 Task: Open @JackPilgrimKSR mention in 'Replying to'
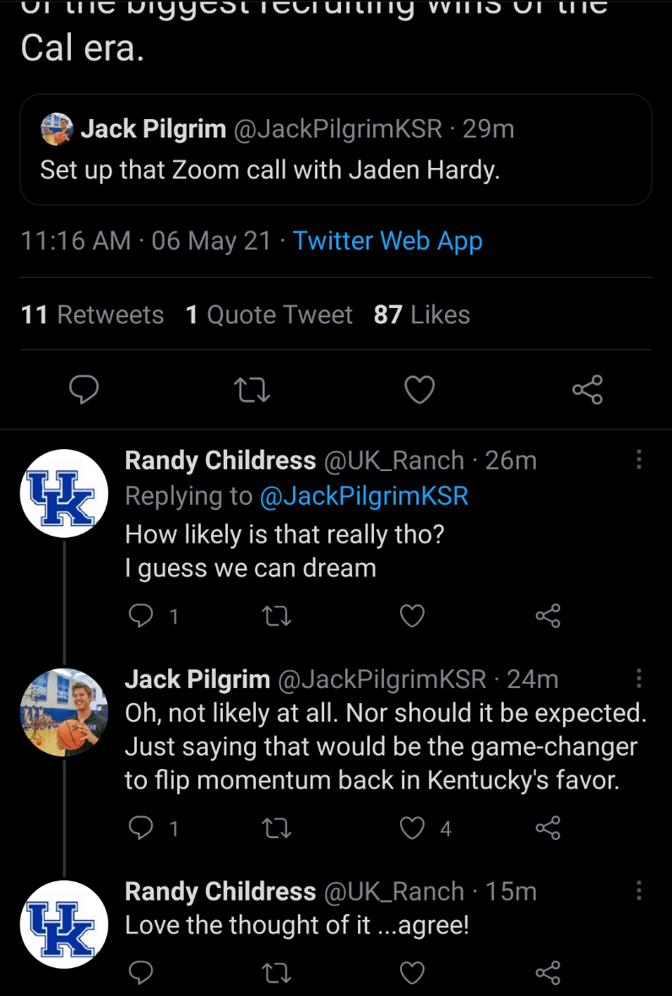(364, 495)
